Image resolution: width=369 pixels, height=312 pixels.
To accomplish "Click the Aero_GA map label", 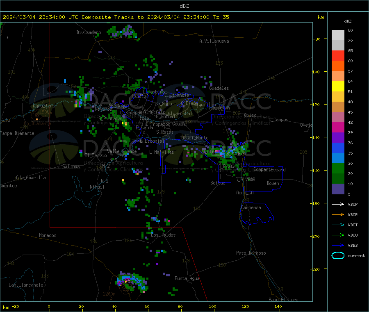I will (x=245, y=193).
